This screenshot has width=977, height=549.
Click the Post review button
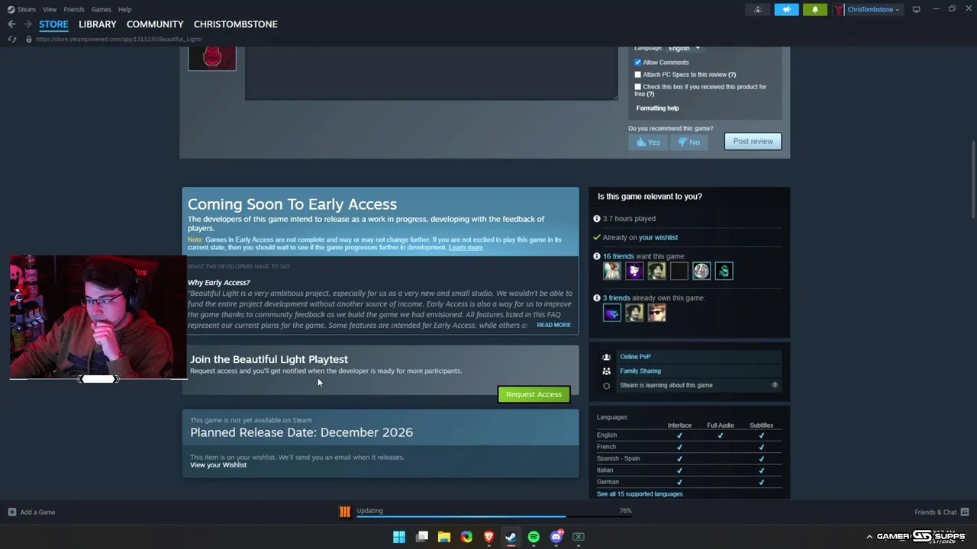pos(753,141)
